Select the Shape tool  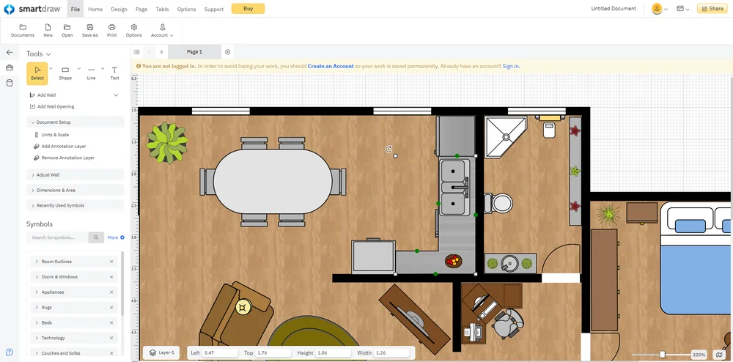point(65,73)
